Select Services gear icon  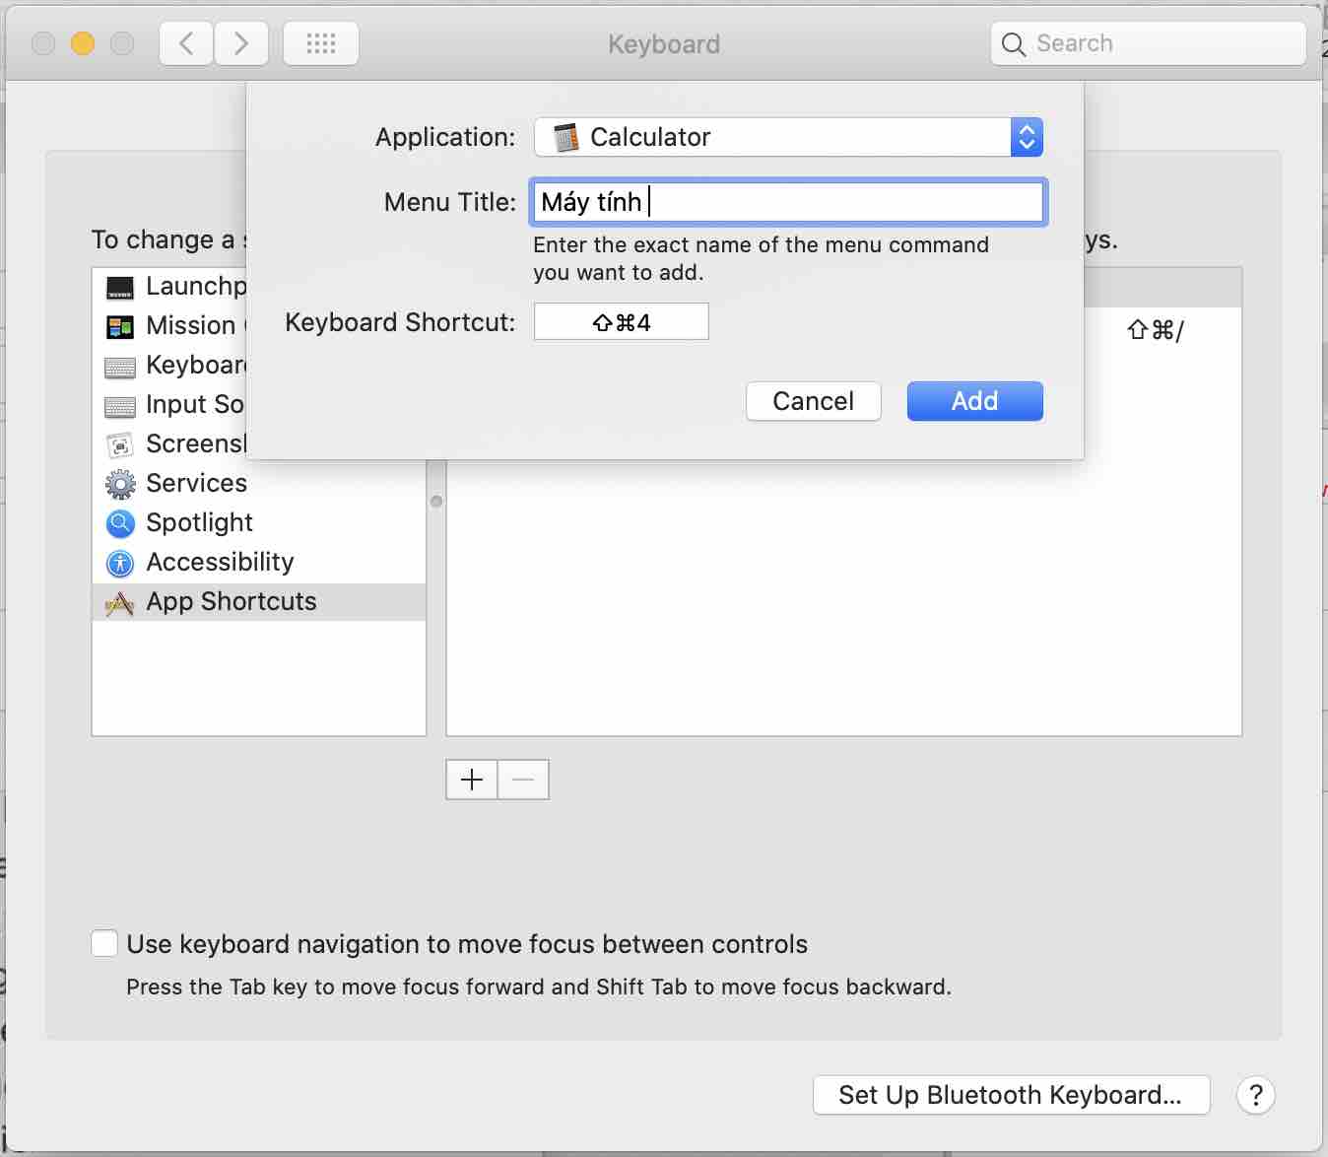point(120,484)
